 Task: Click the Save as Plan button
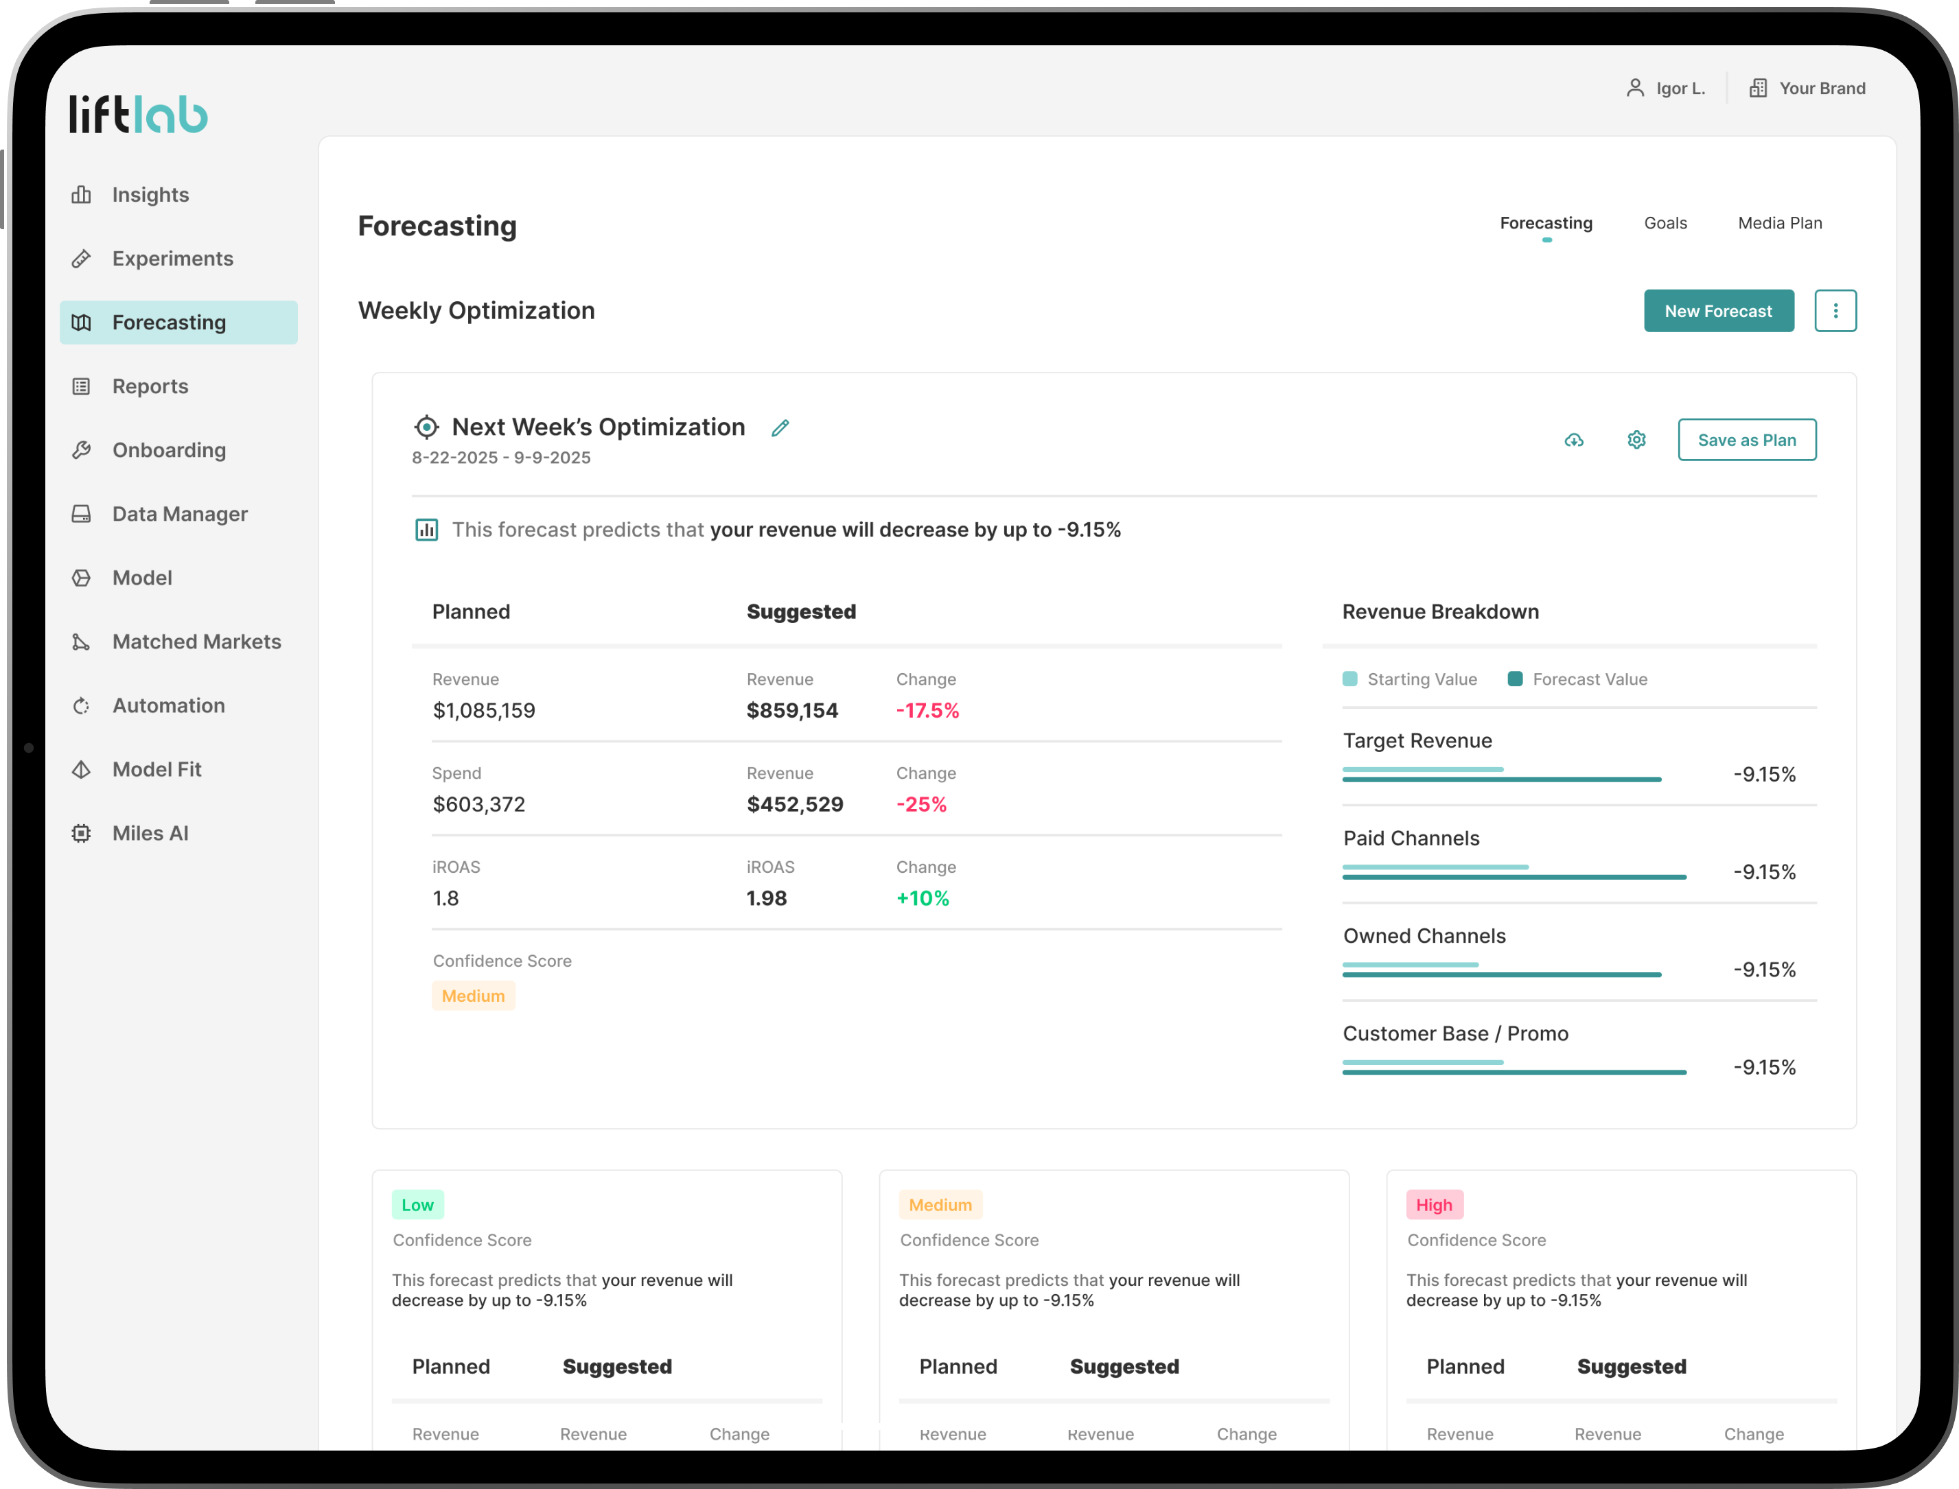[x=1746, y=440]
